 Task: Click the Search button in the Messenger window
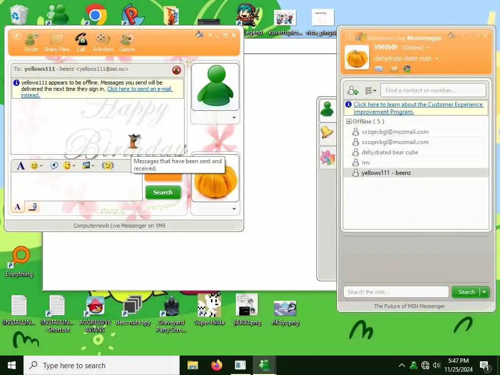point(466,292)
